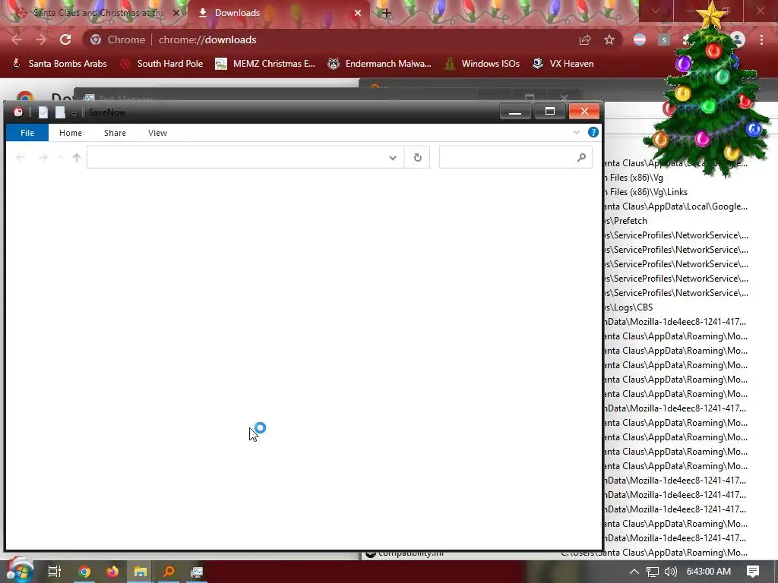The image size is (778, 583).
Task: Click Explorer's back arrow
Action: [x=21, y=157]
